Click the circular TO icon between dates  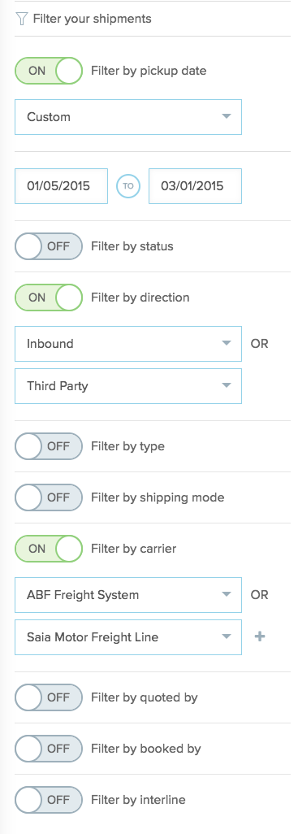[x=128, y=186]
